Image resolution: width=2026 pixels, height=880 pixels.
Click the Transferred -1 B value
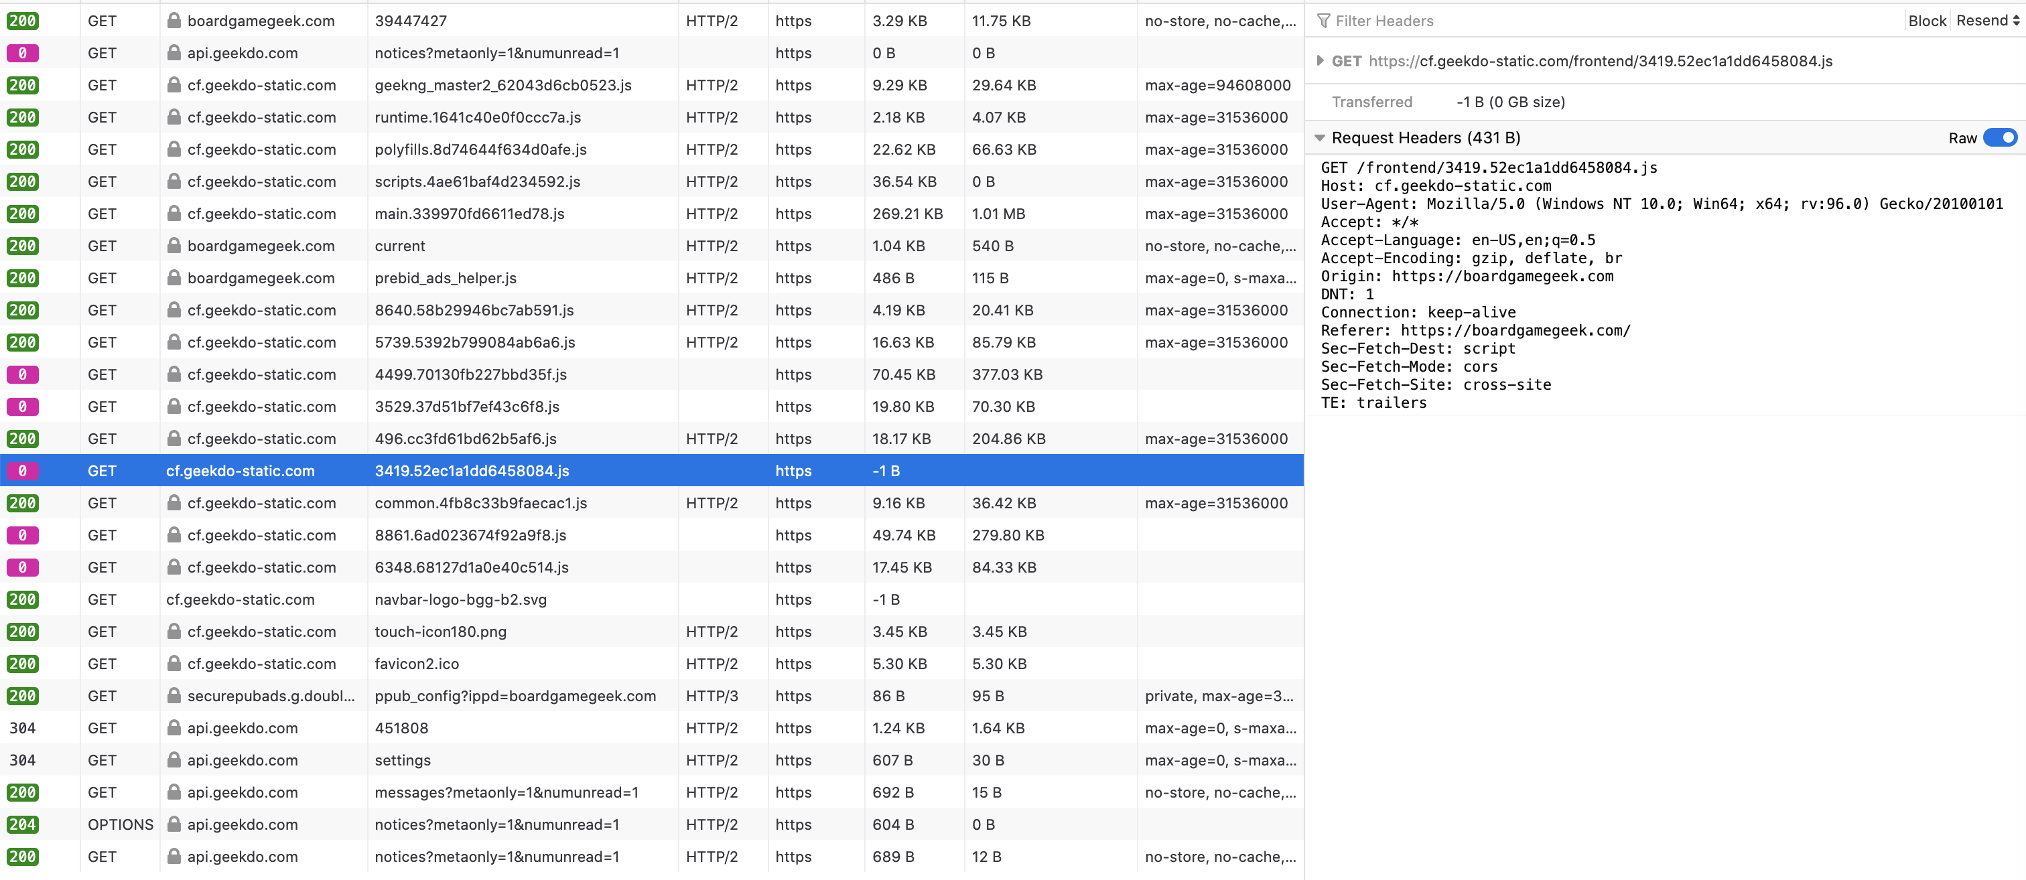click(x=1510, y=102)
